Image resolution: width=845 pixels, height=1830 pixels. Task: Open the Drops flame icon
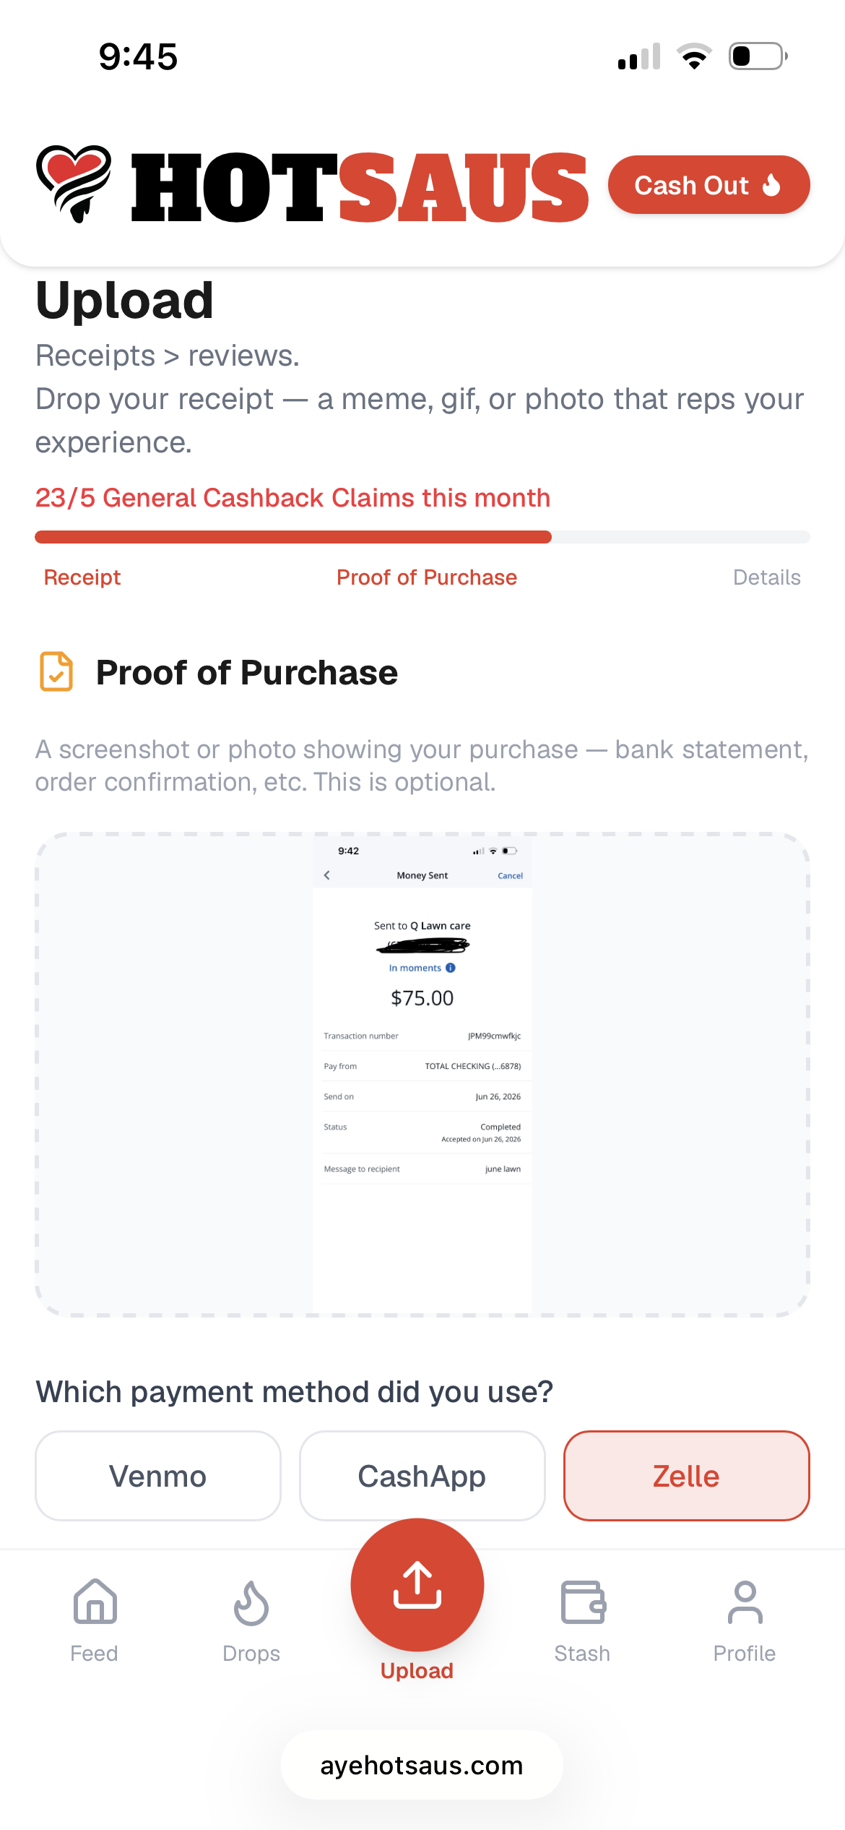(251, 1603)
